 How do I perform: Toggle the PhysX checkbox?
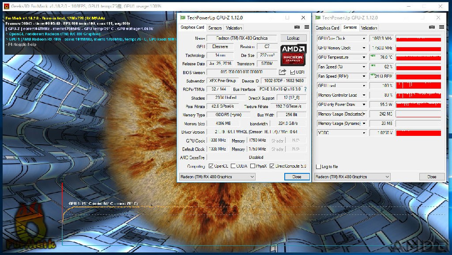coord(253,166)
